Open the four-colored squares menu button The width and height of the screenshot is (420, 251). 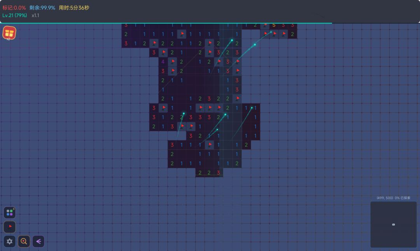pos(9,213)
